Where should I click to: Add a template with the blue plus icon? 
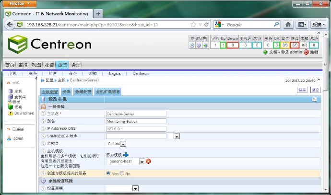click(x=126, y=155)
